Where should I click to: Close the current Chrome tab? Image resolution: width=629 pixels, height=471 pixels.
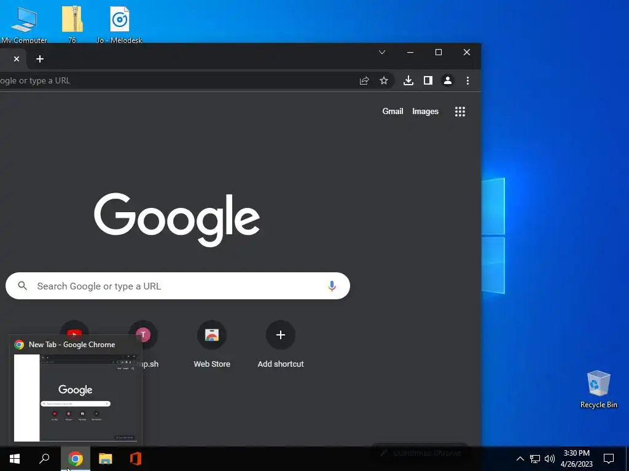pos(17,59)
